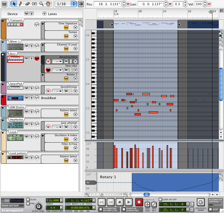Solo the Lead pattern track
This screenshot has width=224, height=213.
point(31,158)
